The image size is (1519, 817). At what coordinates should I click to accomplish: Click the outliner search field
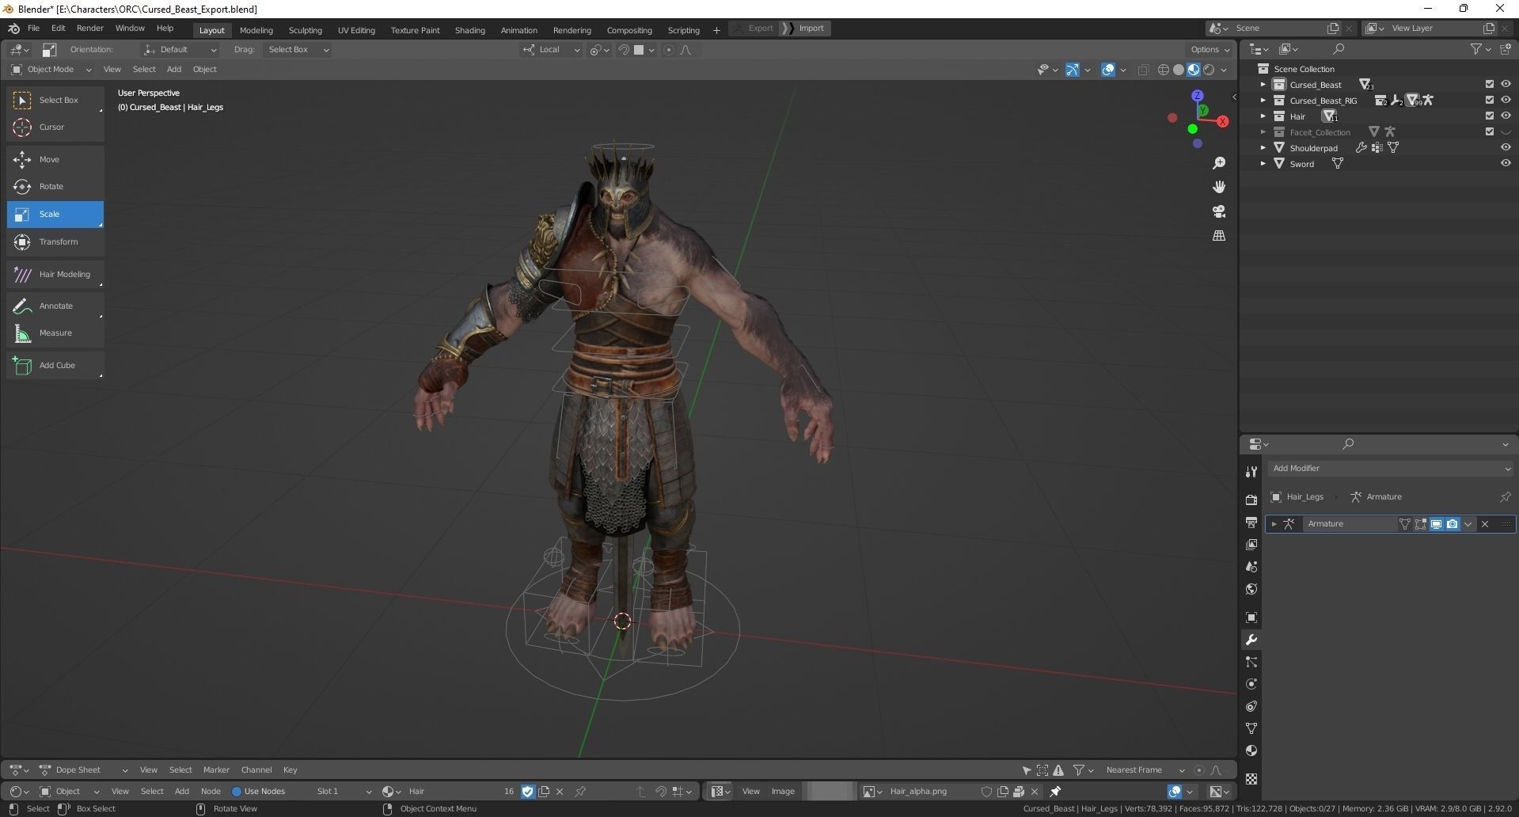pos(1397,49)
